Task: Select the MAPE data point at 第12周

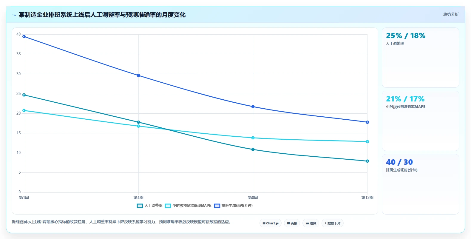Action: (x=367, y=142)
